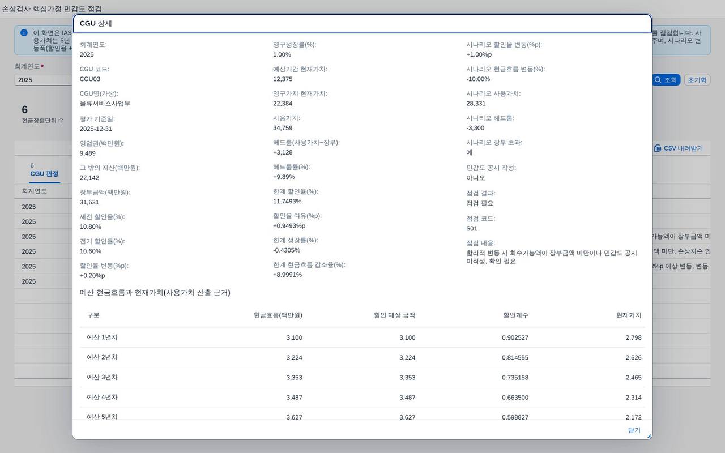Click the discount factor 0.902527

(x=515, y=337)
